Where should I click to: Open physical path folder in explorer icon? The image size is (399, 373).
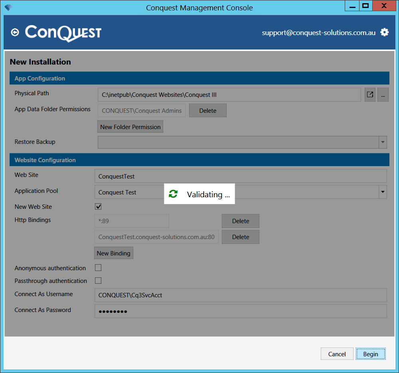point(370,95)
